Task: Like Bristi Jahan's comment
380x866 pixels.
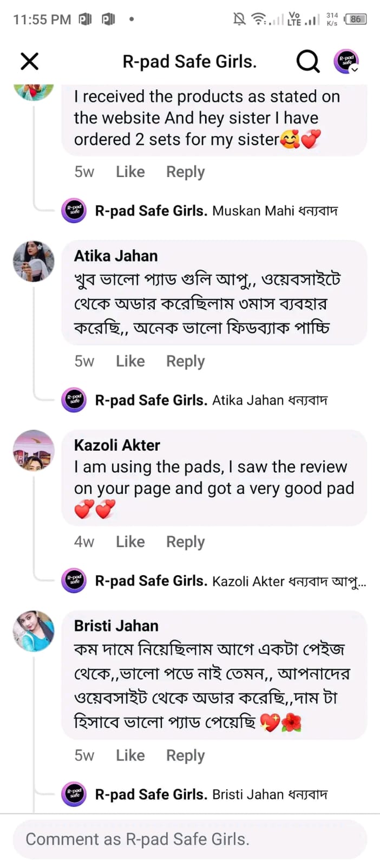Action: click(130, 756)
